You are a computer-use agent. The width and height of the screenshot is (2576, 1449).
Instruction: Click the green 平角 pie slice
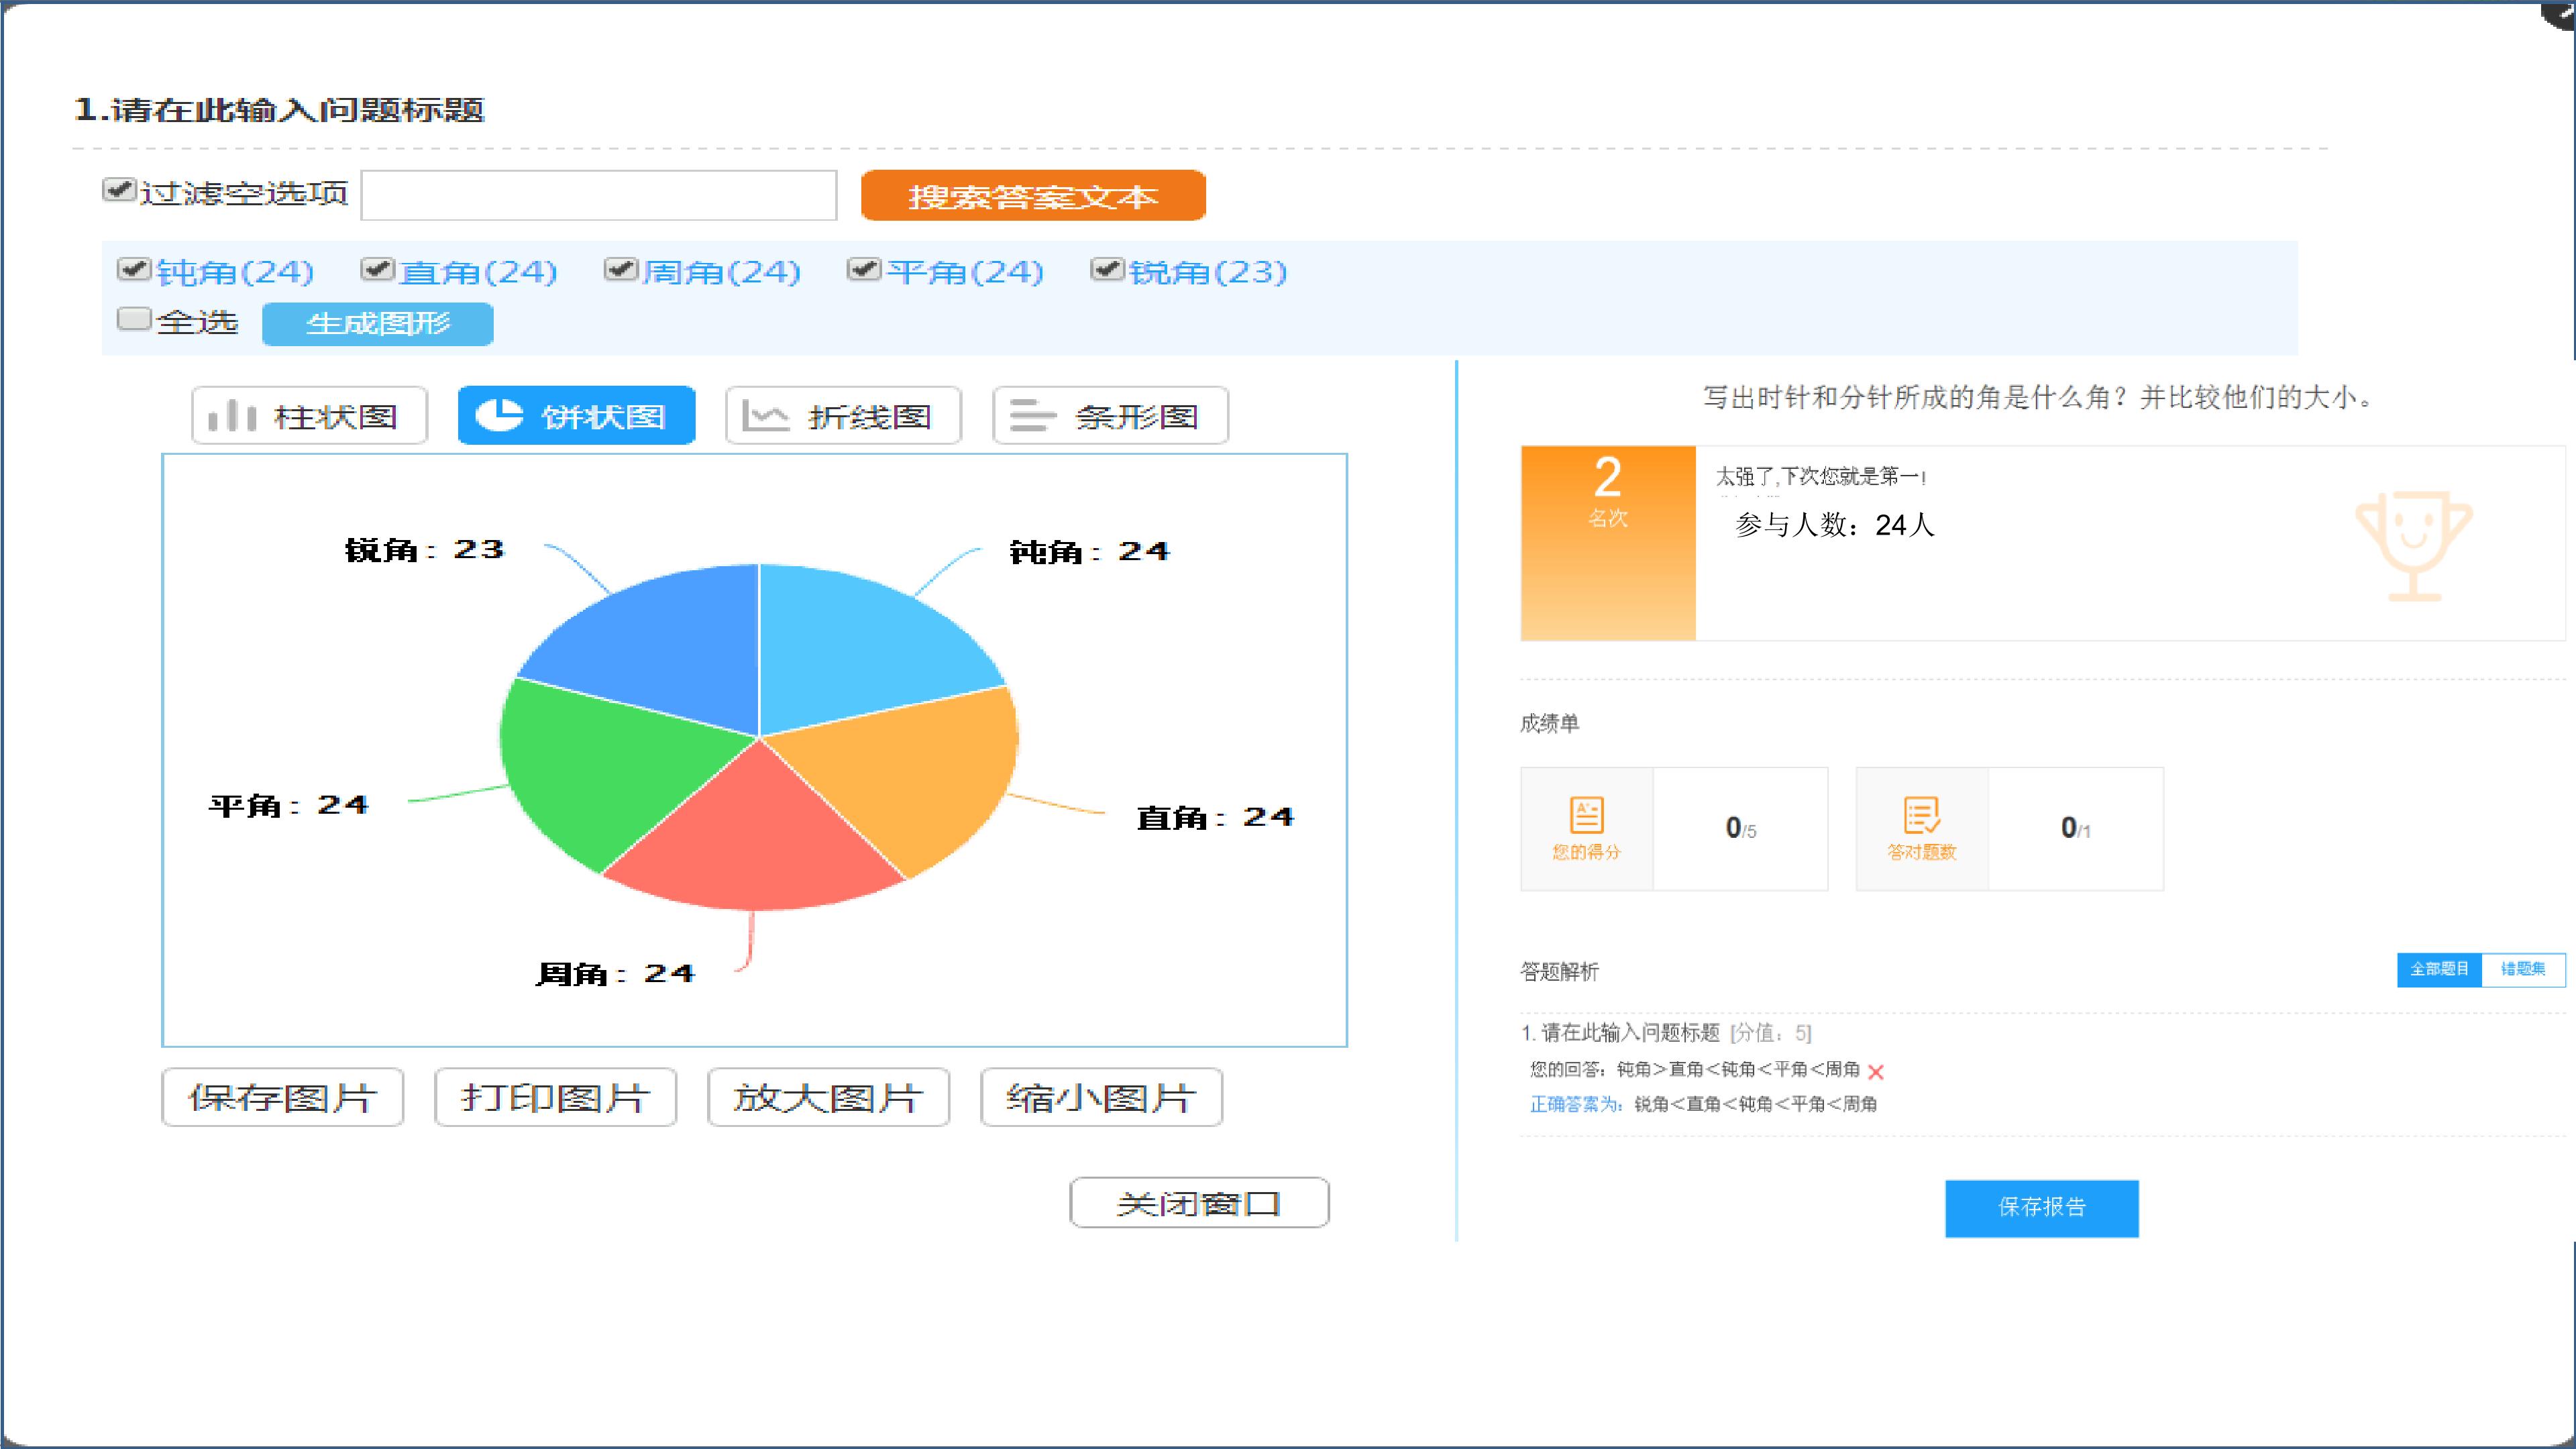coord(600,770)
